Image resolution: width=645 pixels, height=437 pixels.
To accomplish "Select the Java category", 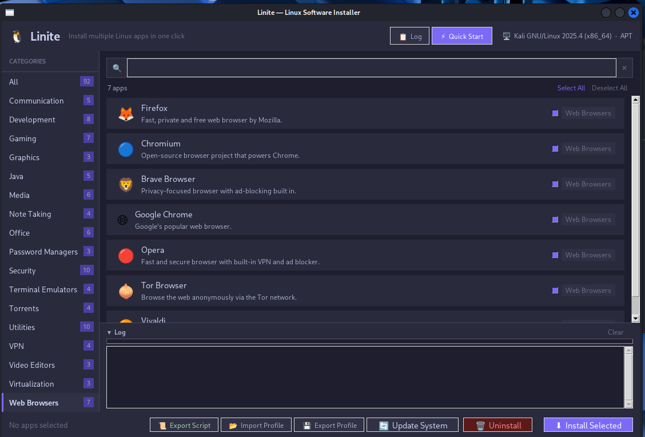I will click(x=50, y=176).
